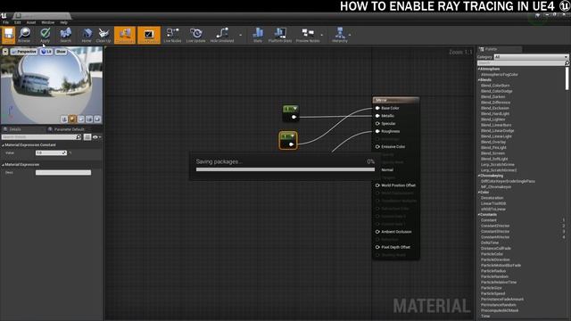Collapse the Constants palette category
Screen dimensions: 571x321
[x=479, y=215]
